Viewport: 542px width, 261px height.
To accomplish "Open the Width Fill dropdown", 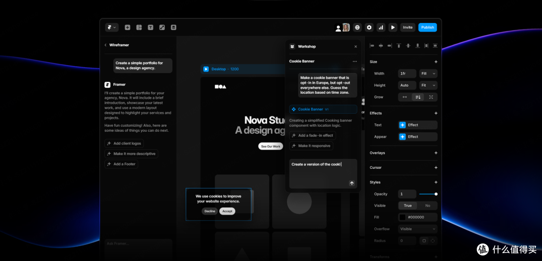I will click(428, 74).
